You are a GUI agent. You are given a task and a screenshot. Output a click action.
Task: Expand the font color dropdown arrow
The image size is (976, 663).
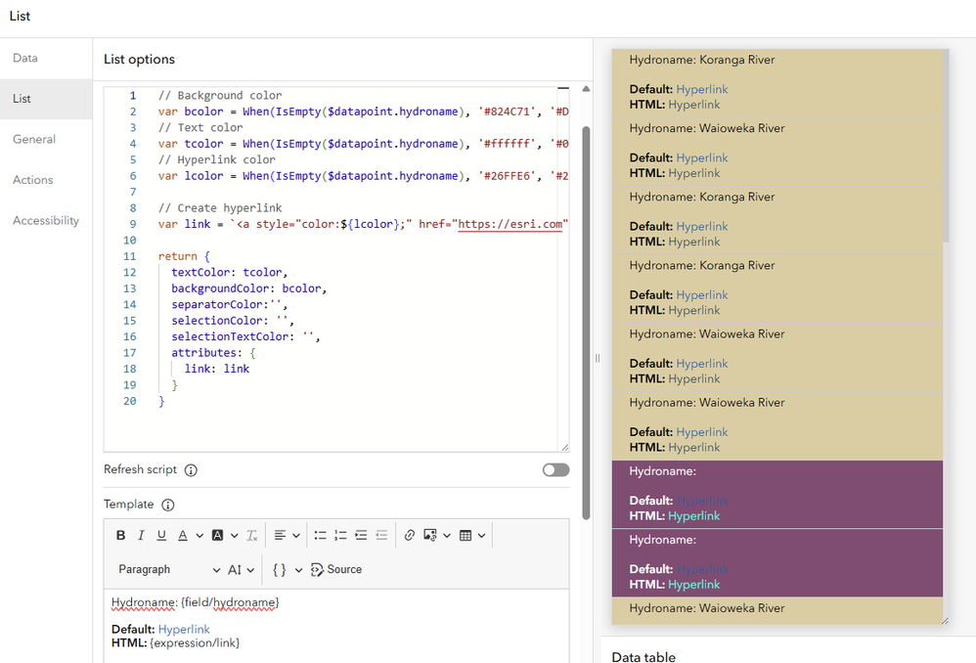pyautogui.click(x=200, y=535)
